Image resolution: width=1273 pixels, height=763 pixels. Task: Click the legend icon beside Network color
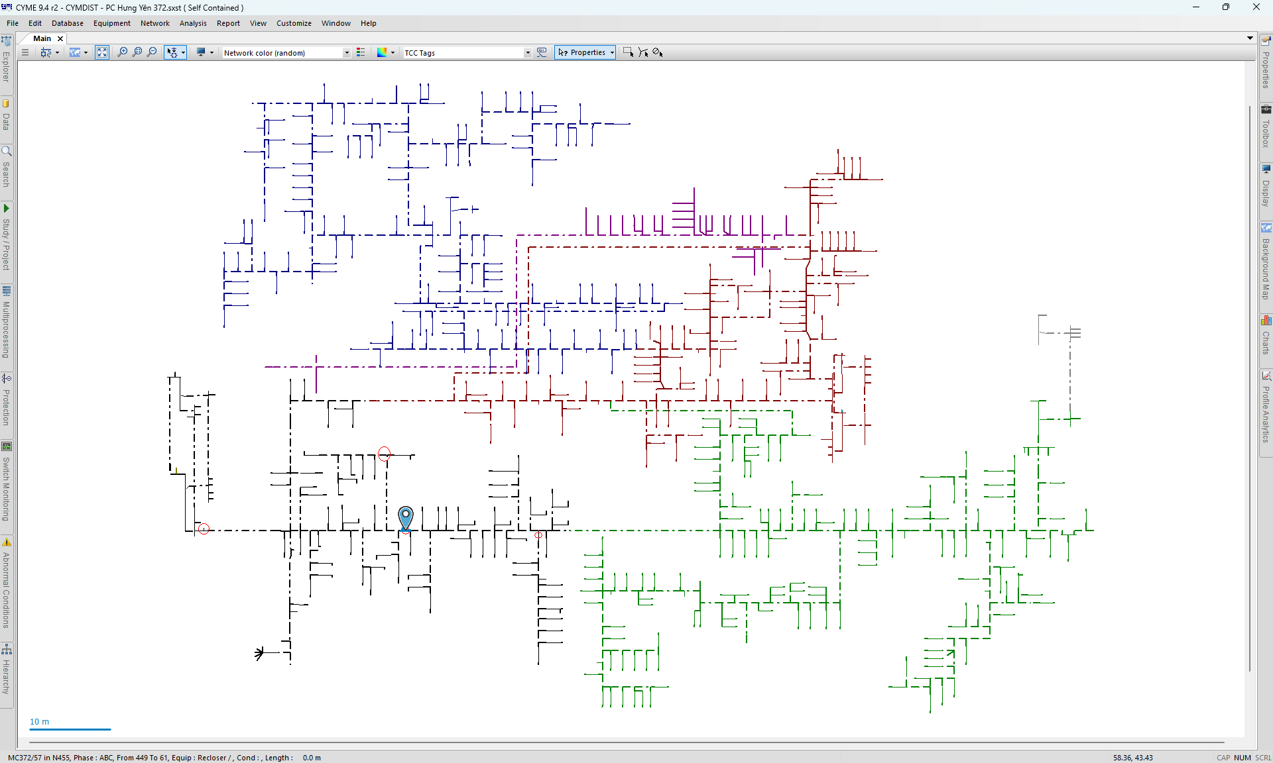tap(361, 52)
